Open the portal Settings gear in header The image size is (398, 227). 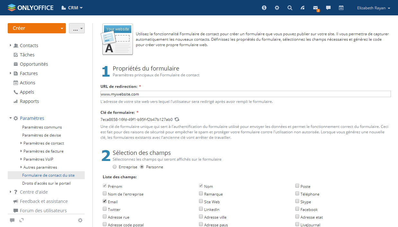point(277,8)
